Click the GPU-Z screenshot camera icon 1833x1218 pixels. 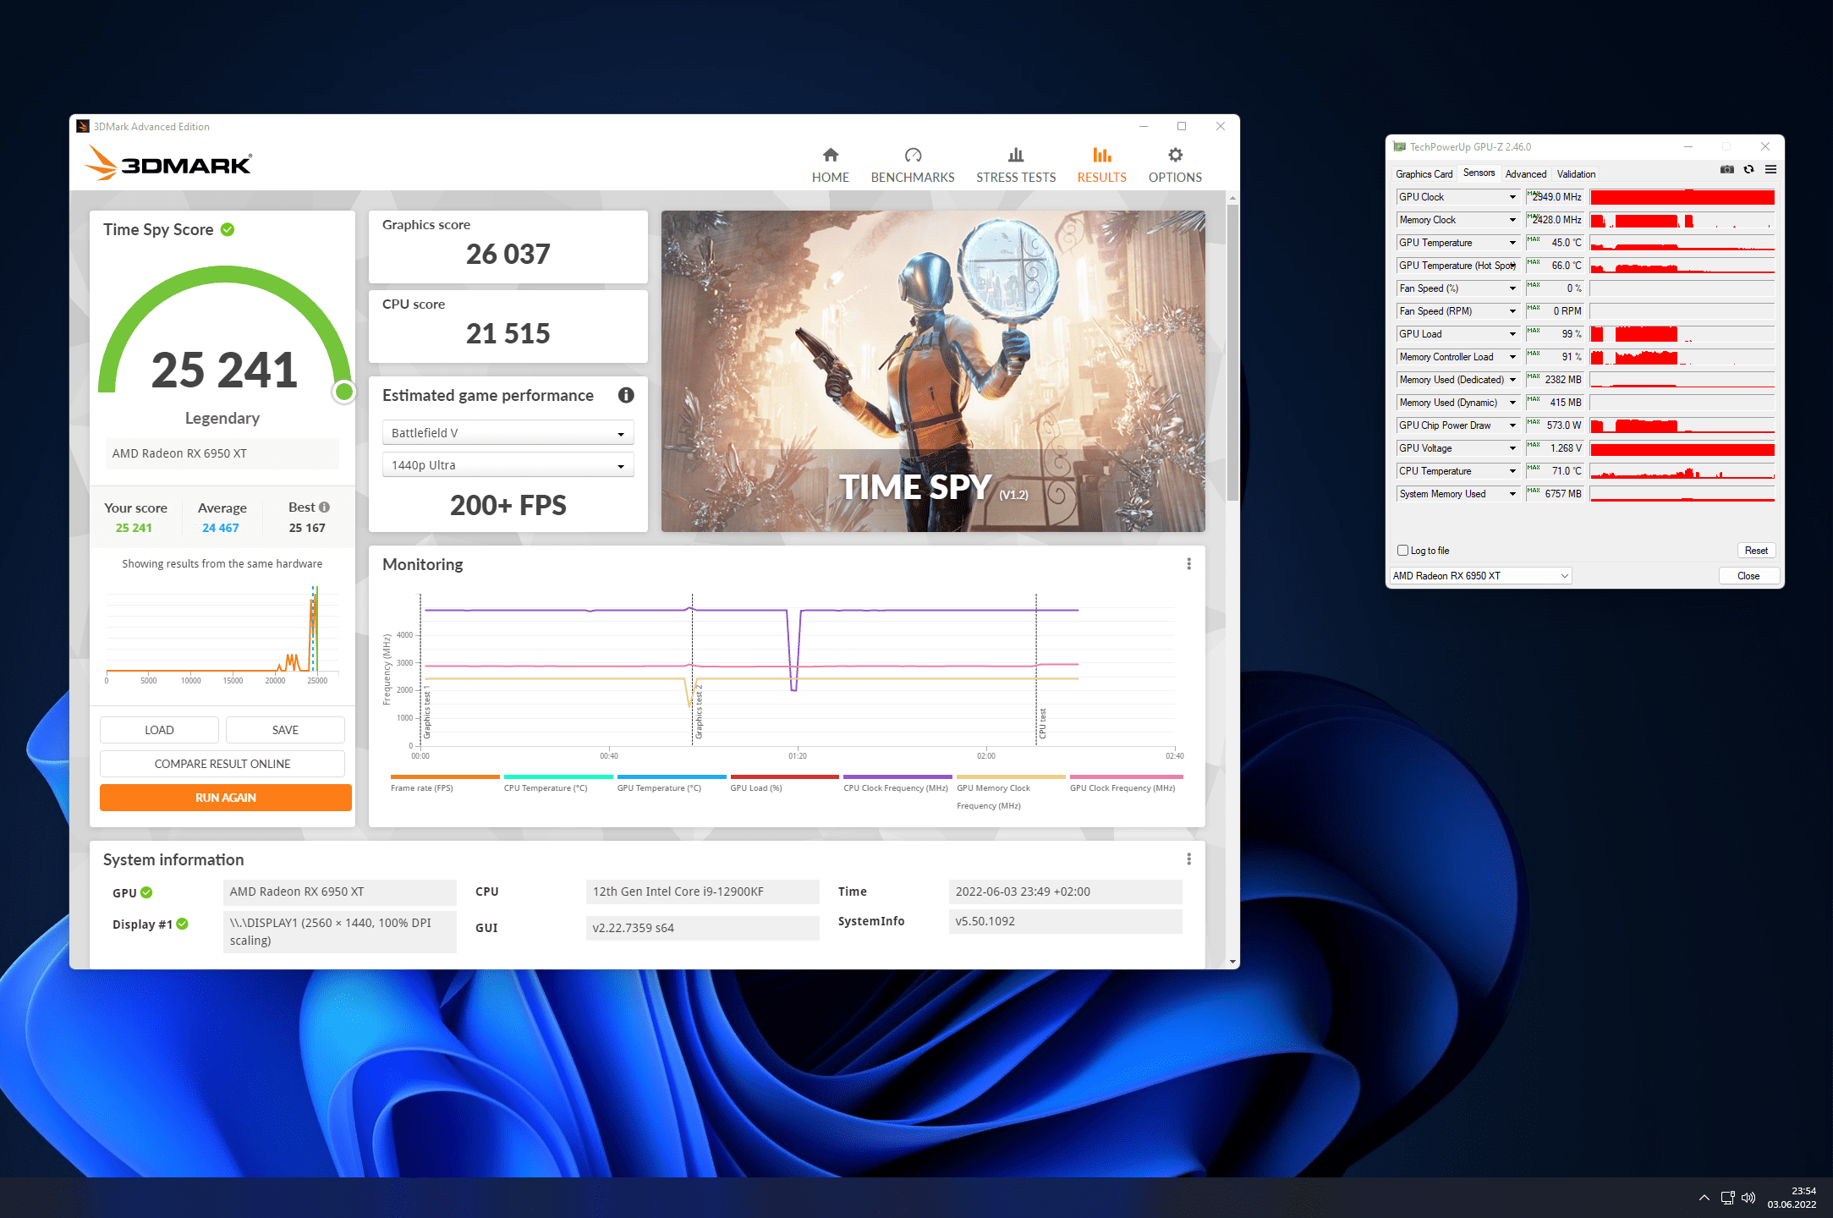[1726, 170]
